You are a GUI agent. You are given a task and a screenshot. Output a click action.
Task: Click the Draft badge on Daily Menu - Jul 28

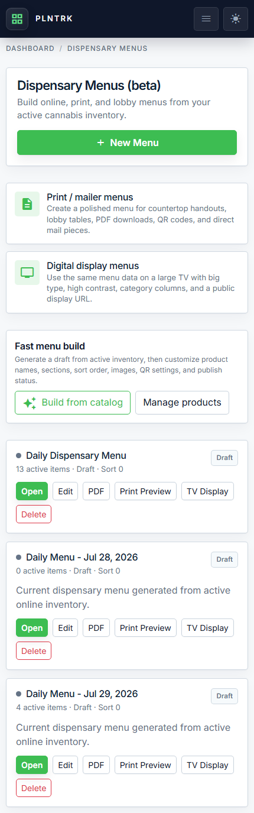pos(224,559)
